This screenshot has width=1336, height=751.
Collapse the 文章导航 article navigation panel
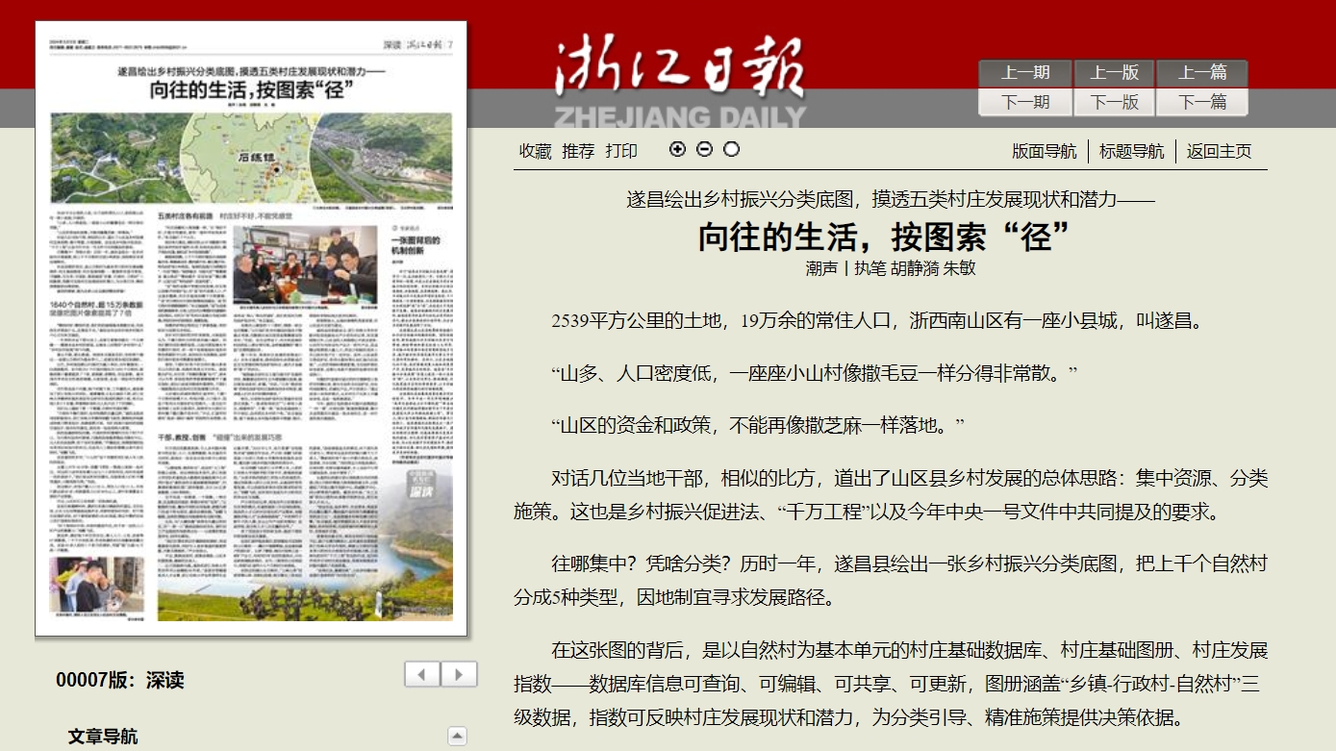(x=458, y=737)
